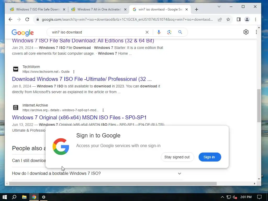The width and height of the screenshot is (268, 201).
Task: Click the archive.org URL breadcrumb
Action: [x=60, y=110]
